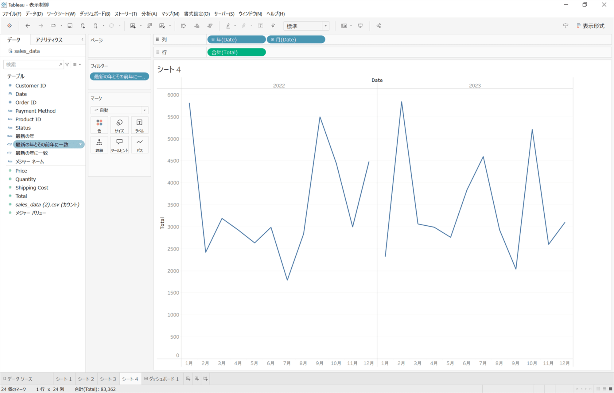Click the filter fields funnel icon
This screenshot has height=393, width=614.
(67, 64)
